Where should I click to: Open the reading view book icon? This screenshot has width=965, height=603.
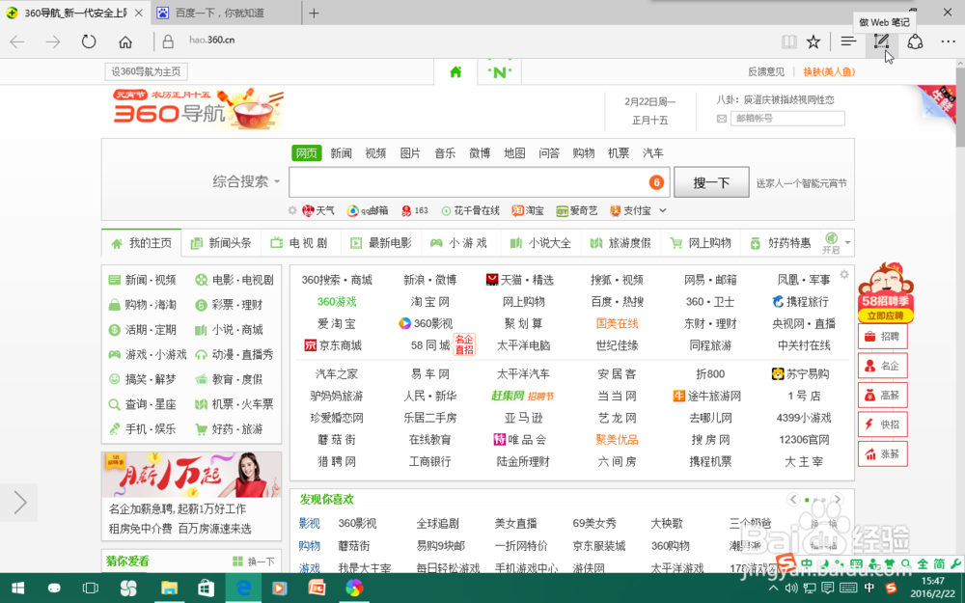click(x=789, y=41)
